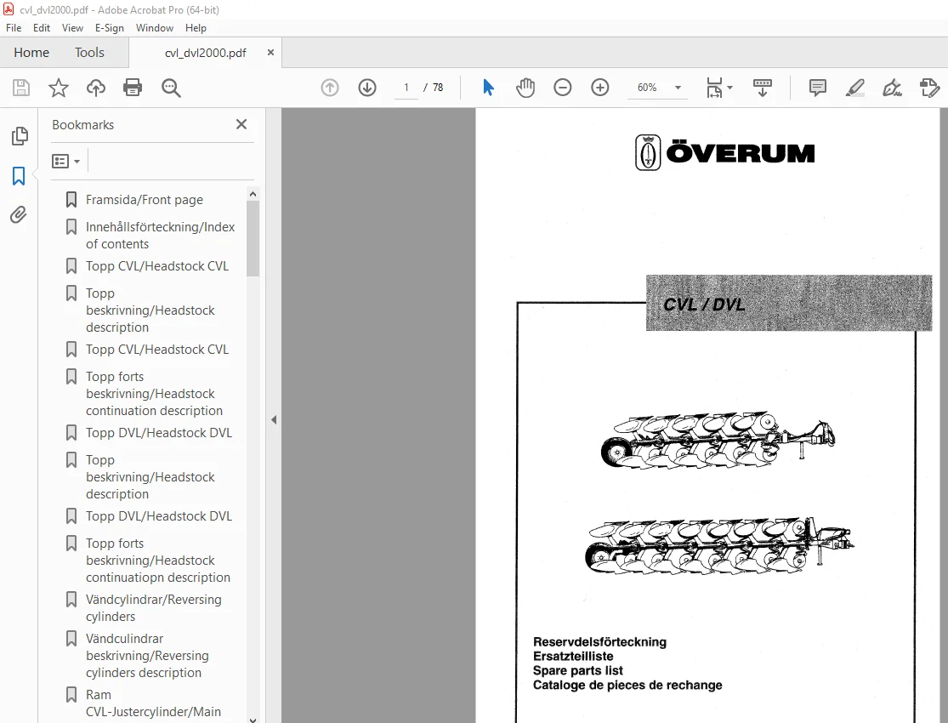Viewport: 948px width, 723px height.
Task: Click the bookmarks scrollbar down arrow
Action: (253, 720)
